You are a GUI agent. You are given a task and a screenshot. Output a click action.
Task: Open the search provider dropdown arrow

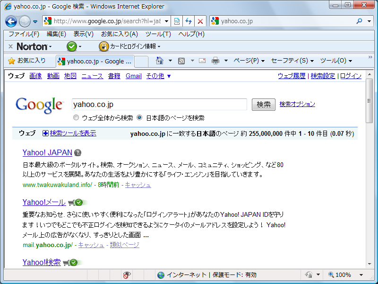coord(369,21)
